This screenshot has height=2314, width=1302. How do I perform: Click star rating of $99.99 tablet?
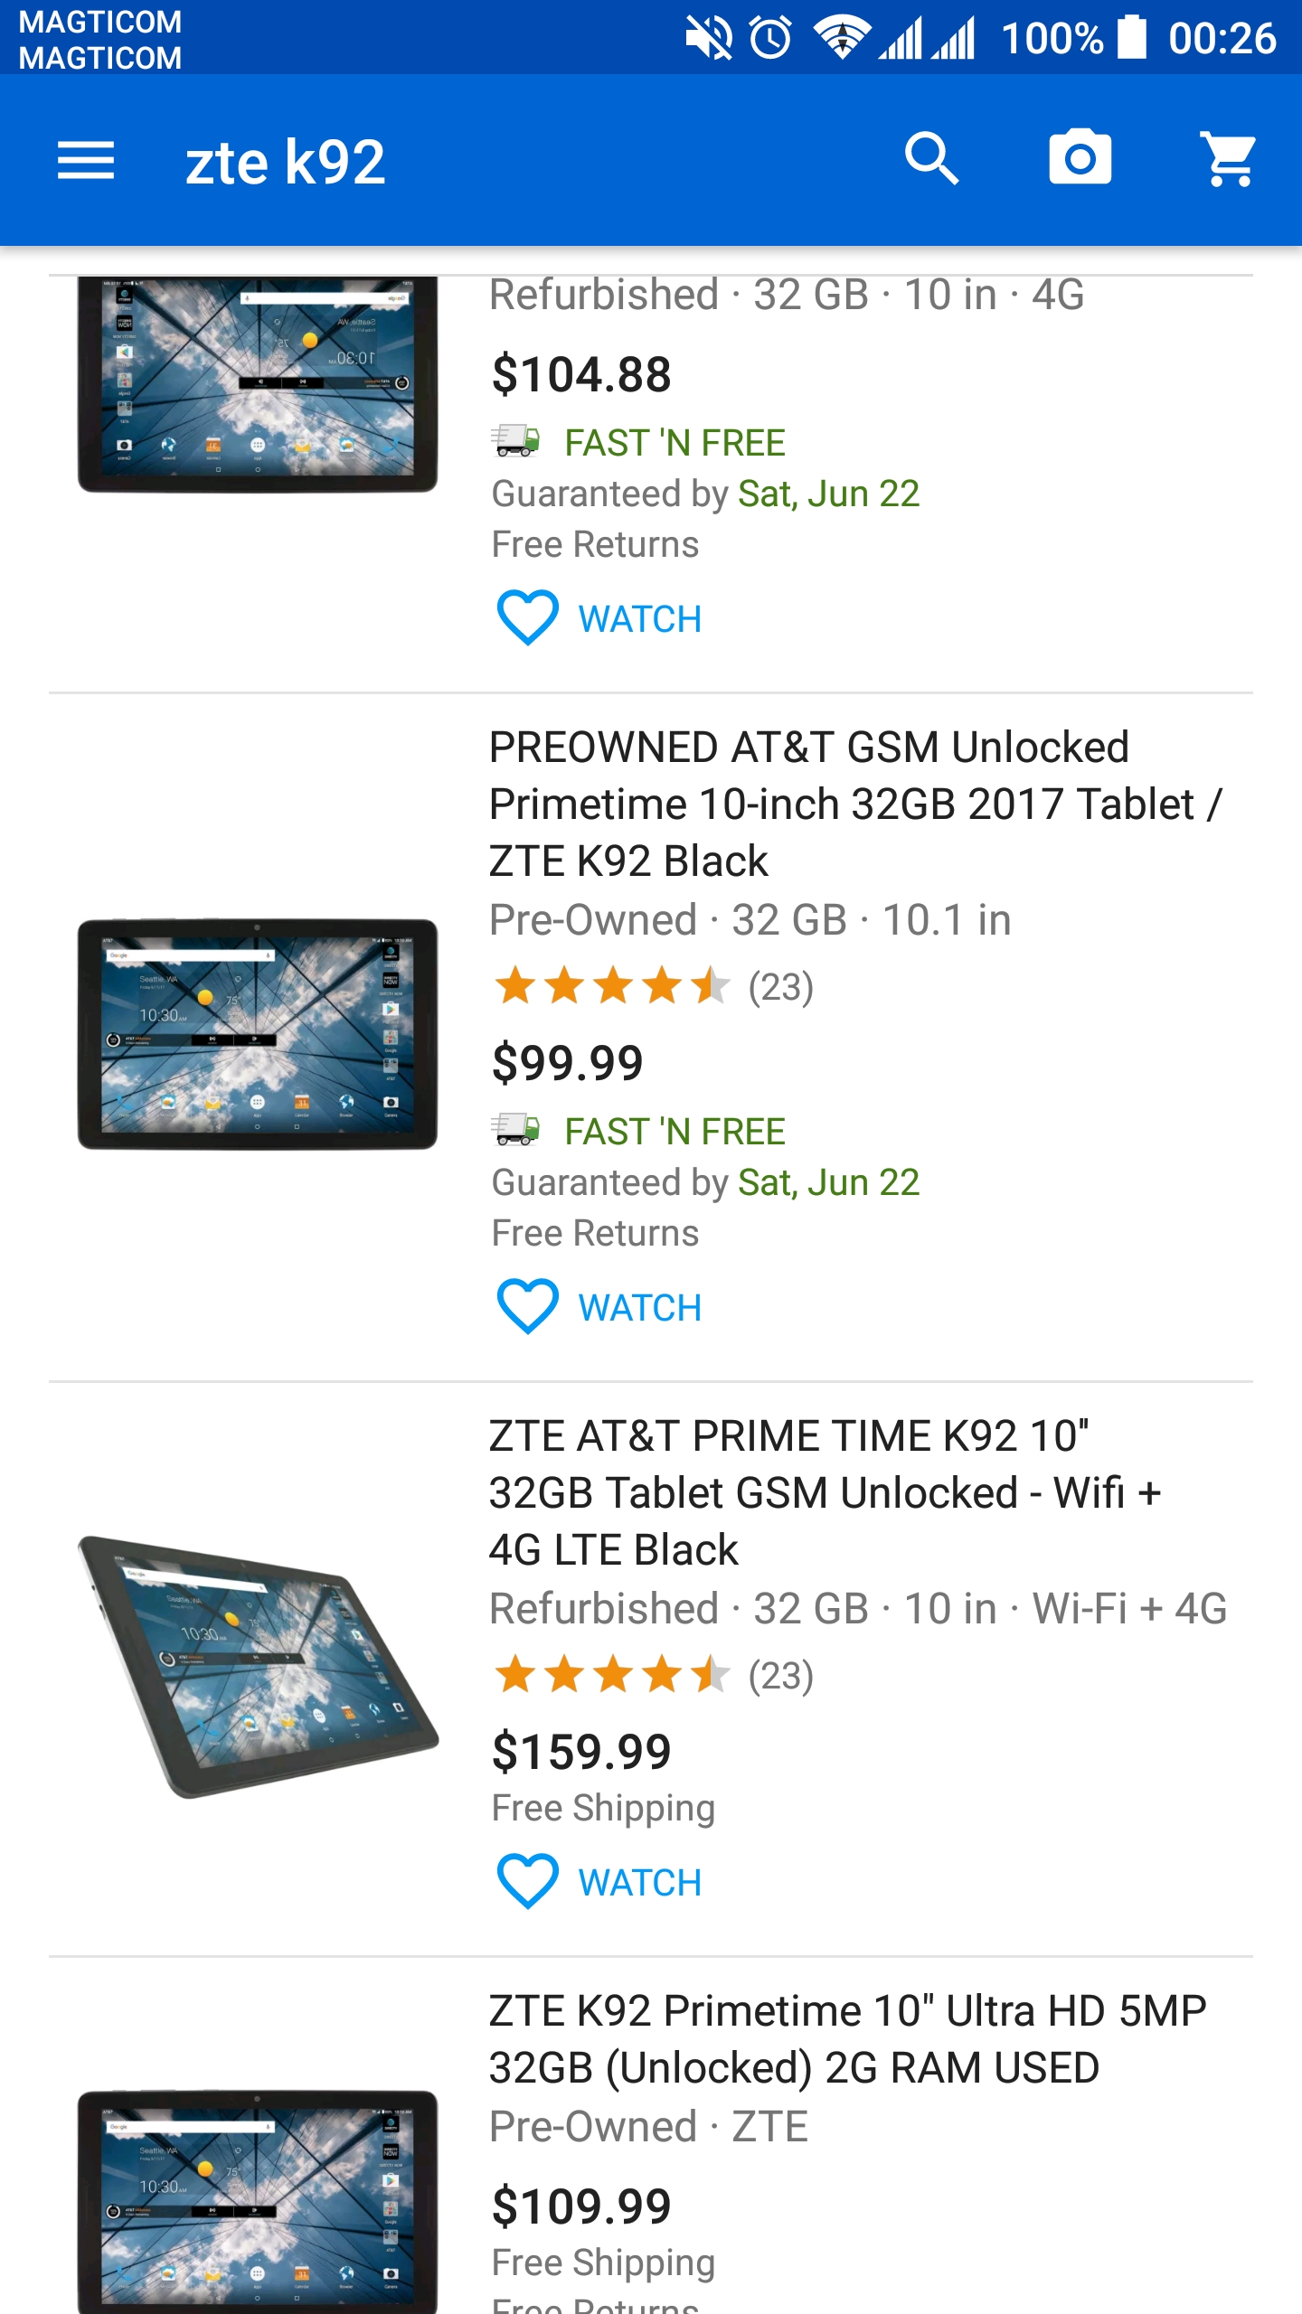(612, 986)
